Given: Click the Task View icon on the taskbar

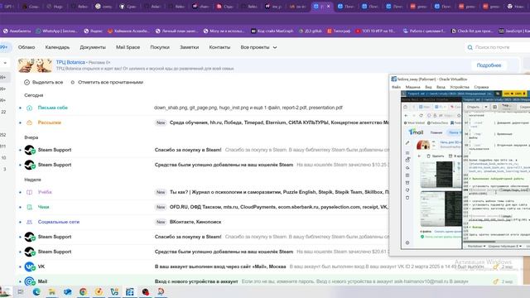Looking at the screenshot, I should click(x=21, y=291).
